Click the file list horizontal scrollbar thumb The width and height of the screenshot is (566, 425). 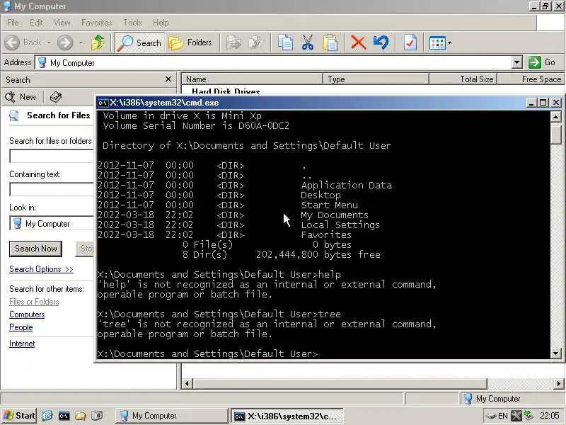click(x=340, y=383)
